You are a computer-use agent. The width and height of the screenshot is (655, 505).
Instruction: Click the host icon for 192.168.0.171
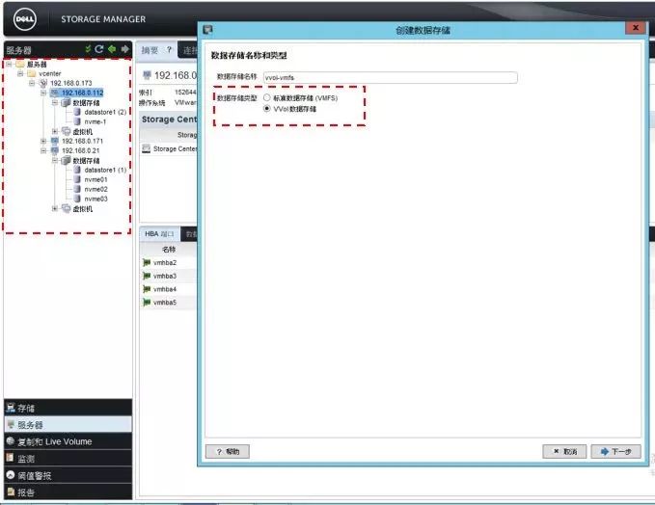[55, 141]
